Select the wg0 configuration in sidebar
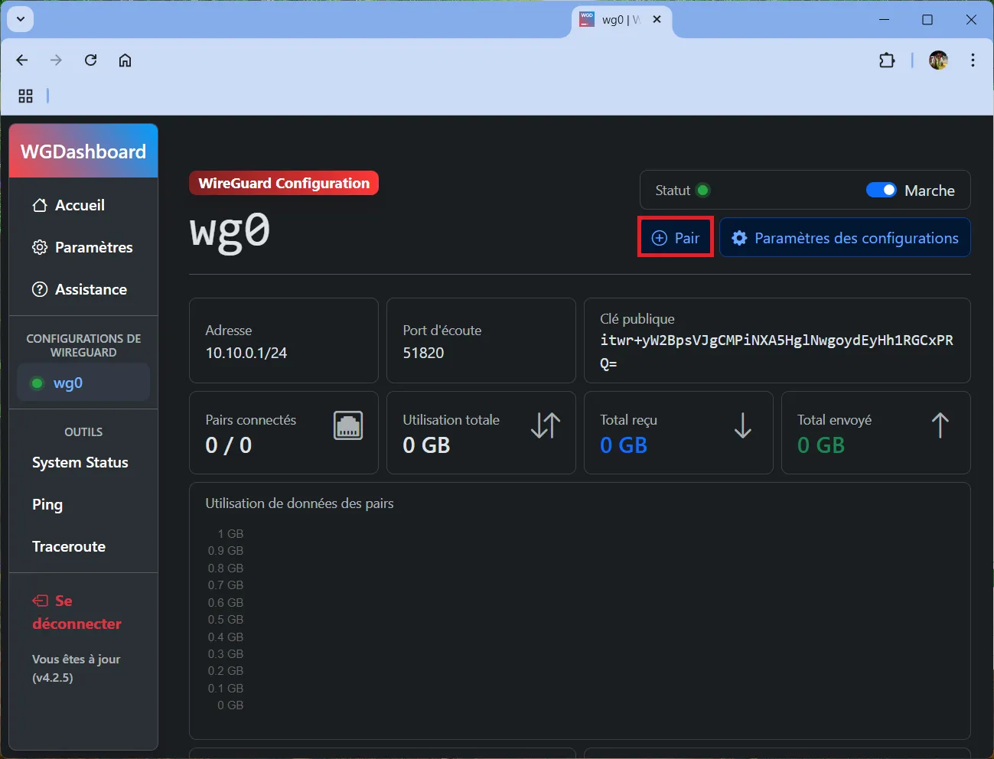Viewport: 994px width, 759px height. (83, 383)
